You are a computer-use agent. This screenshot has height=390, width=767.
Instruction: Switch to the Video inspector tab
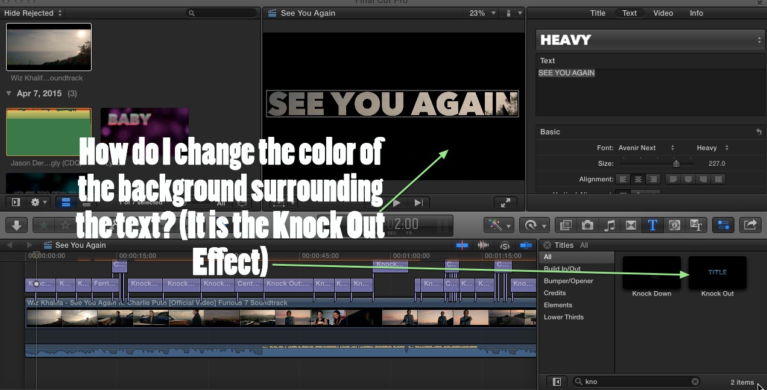(663, 13)
